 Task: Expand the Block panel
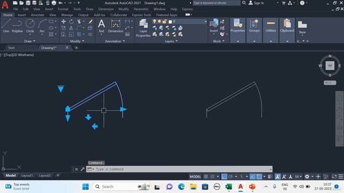[x=219, y=41]
